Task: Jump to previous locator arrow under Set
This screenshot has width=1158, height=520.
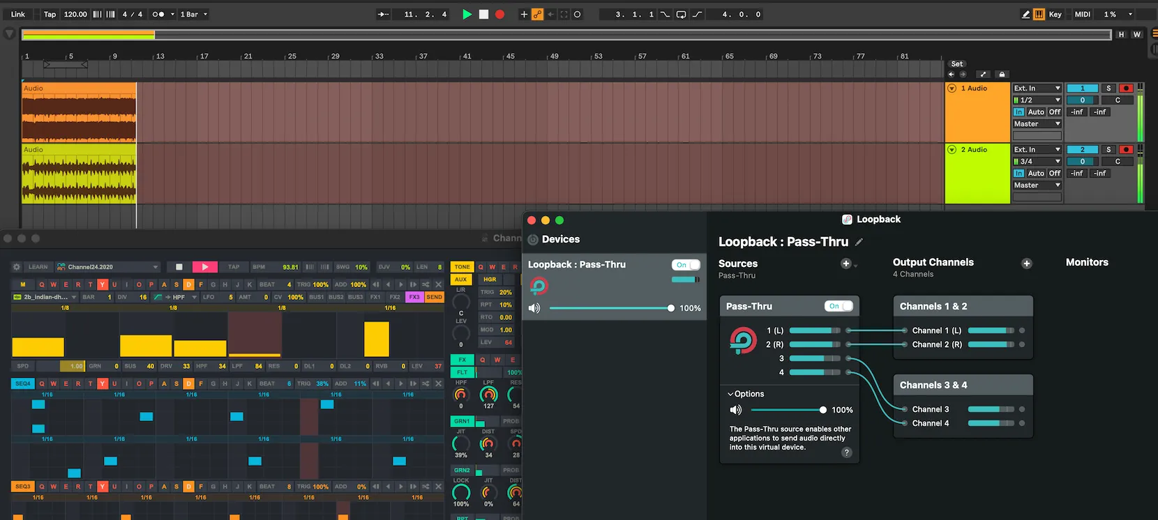Action: [x=951, y=74]
